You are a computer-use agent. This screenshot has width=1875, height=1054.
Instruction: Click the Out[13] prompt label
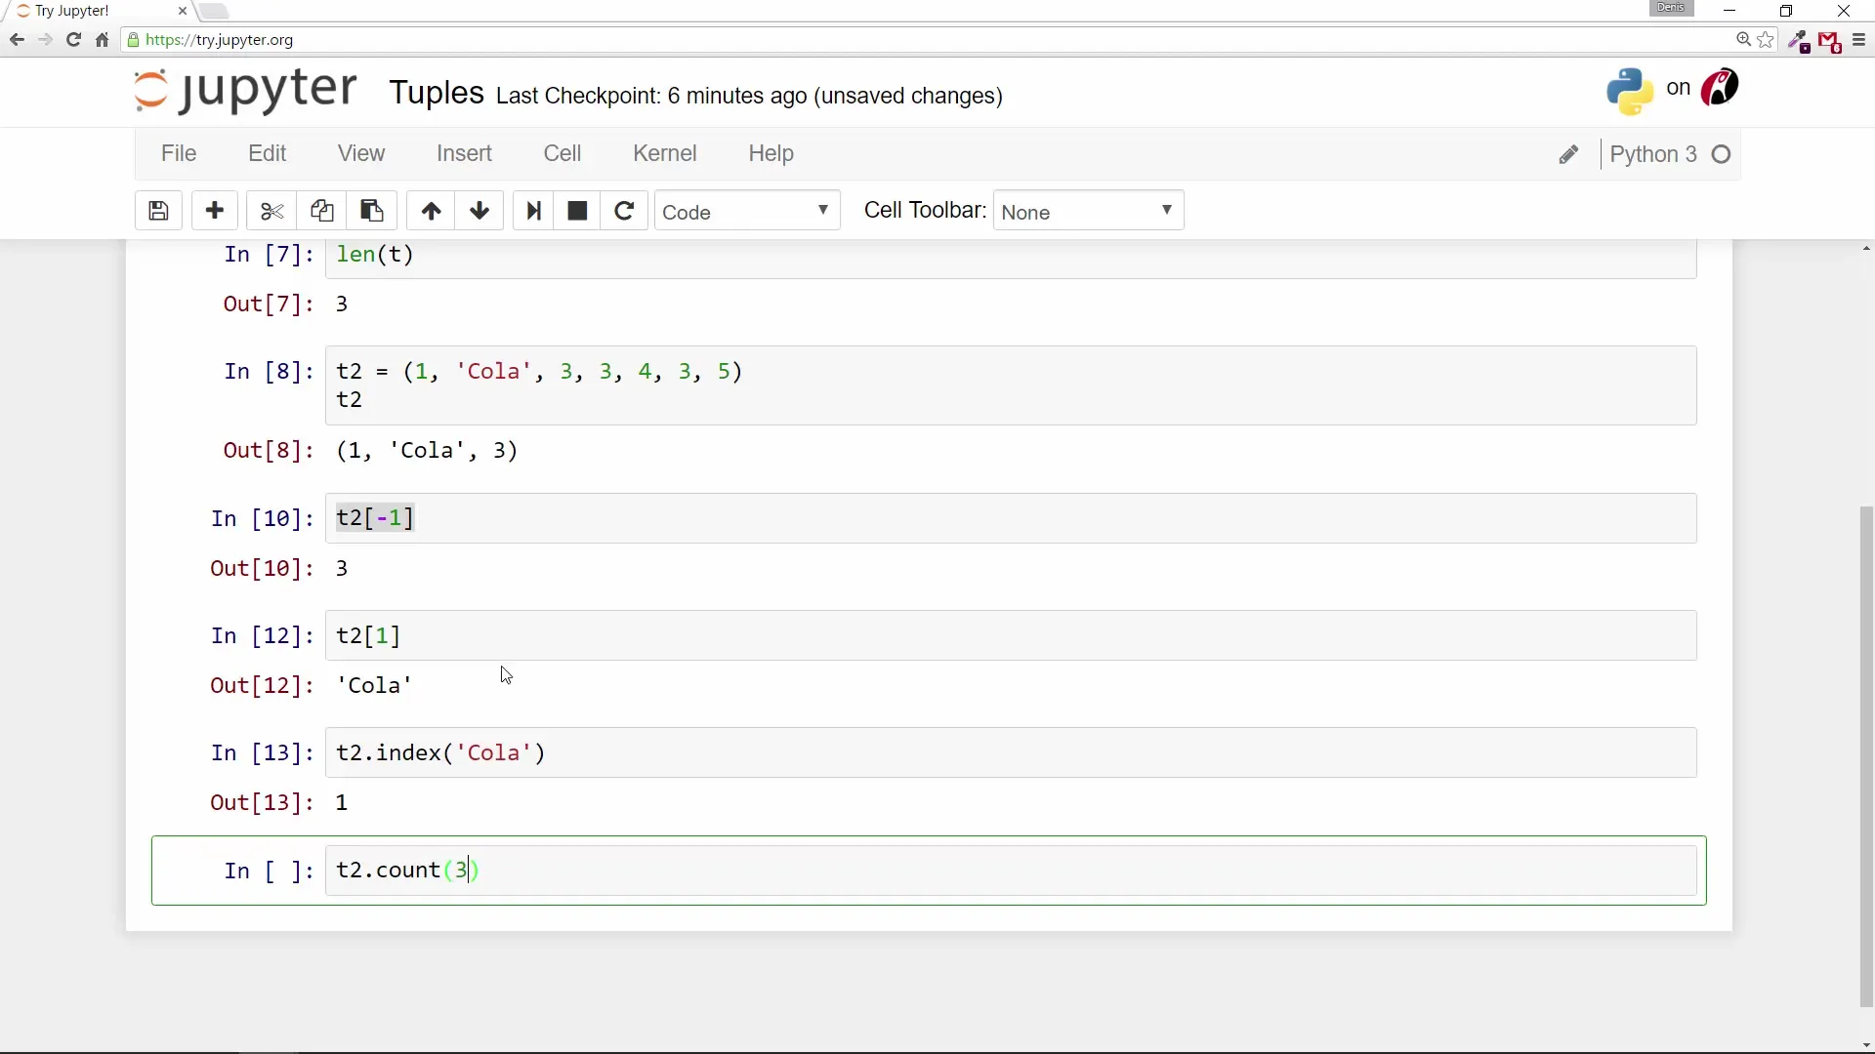click(x=263, y=803)
